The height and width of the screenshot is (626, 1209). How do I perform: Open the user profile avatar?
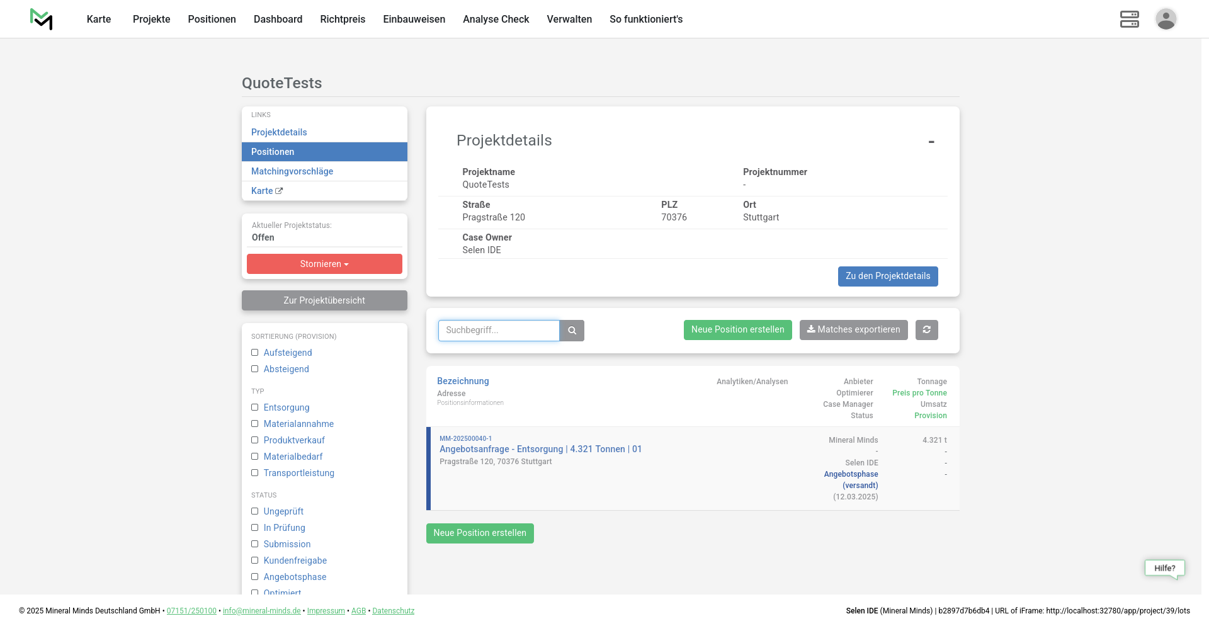pyautogui.click(x=1166, y=19)
